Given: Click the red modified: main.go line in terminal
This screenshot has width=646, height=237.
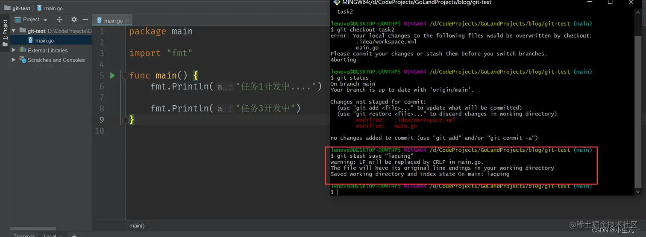Looking at the screenshot, I should click(x=386, y=126).
